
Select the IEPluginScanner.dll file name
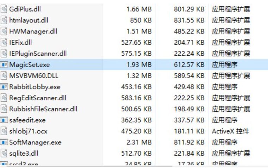(x=38, y=54)
